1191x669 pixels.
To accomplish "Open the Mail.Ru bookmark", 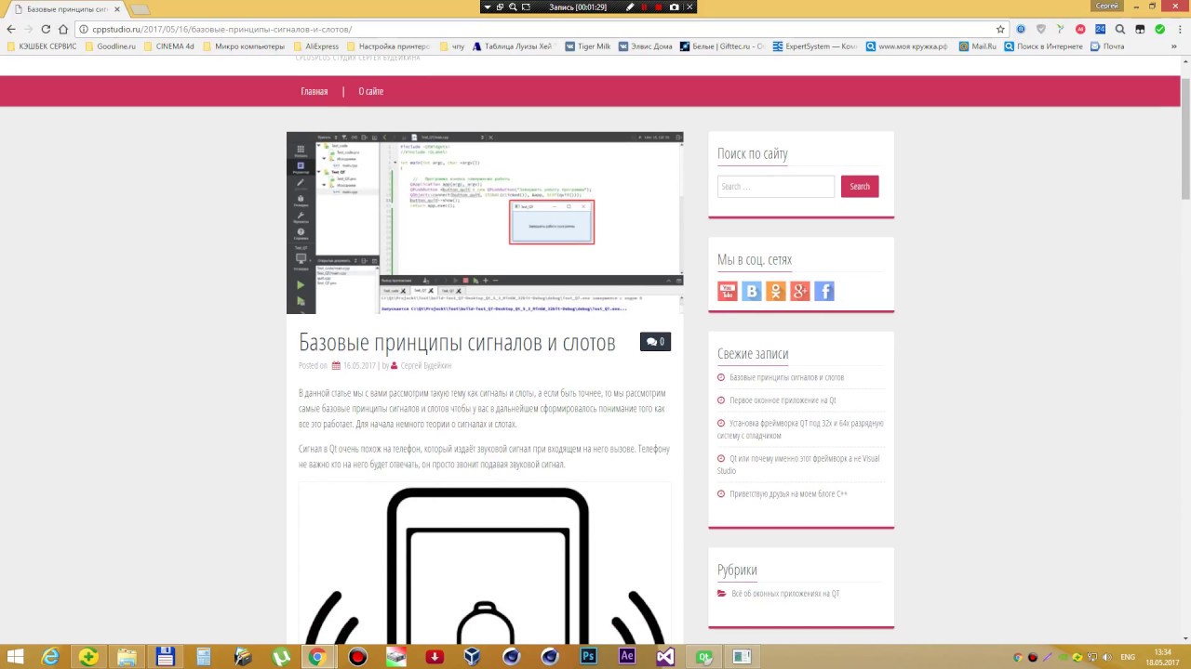I will 977,46.
